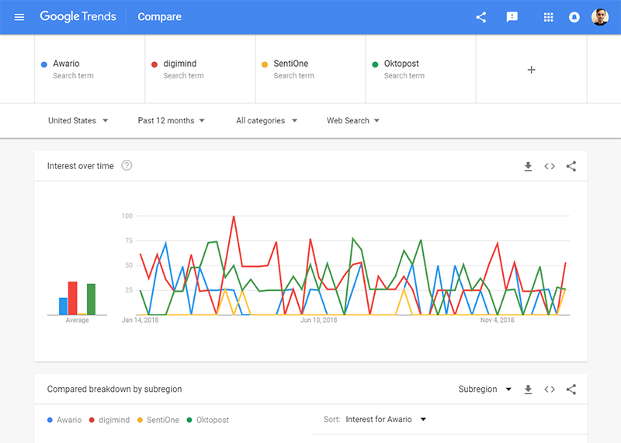Click the Compare header label
The image size is (621, 443).
click(x=160, y=16)
